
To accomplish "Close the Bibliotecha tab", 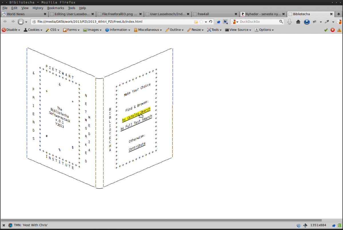I will [x=331, y=14].
